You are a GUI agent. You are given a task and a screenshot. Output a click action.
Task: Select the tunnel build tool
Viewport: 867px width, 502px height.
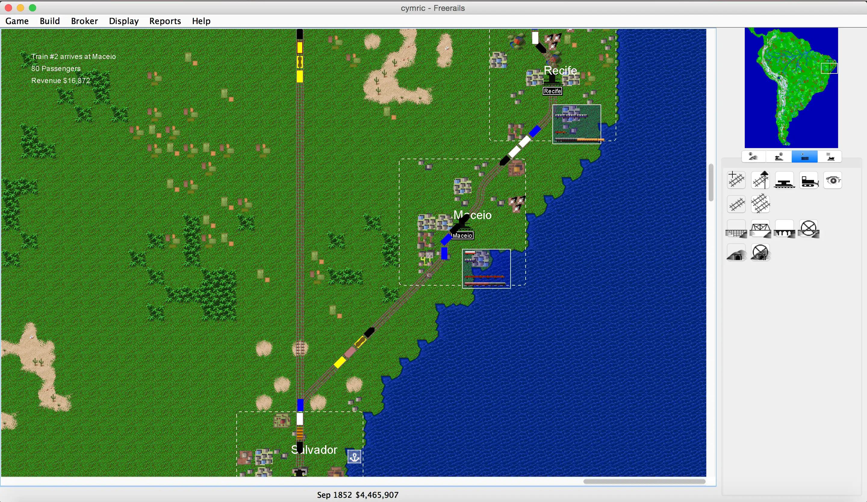735,253
